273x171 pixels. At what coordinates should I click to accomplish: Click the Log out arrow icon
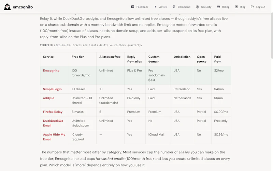tap(252, 7)
